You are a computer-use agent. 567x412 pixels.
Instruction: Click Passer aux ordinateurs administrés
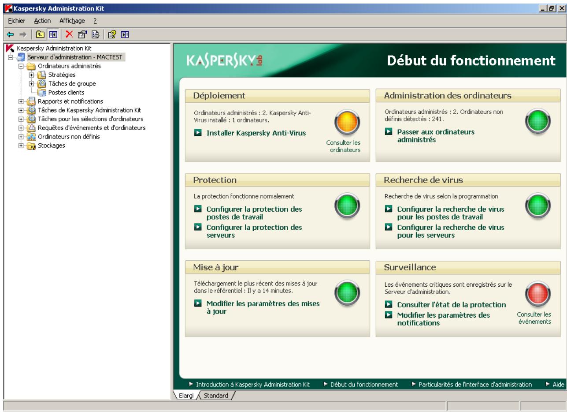click(436, 136)
